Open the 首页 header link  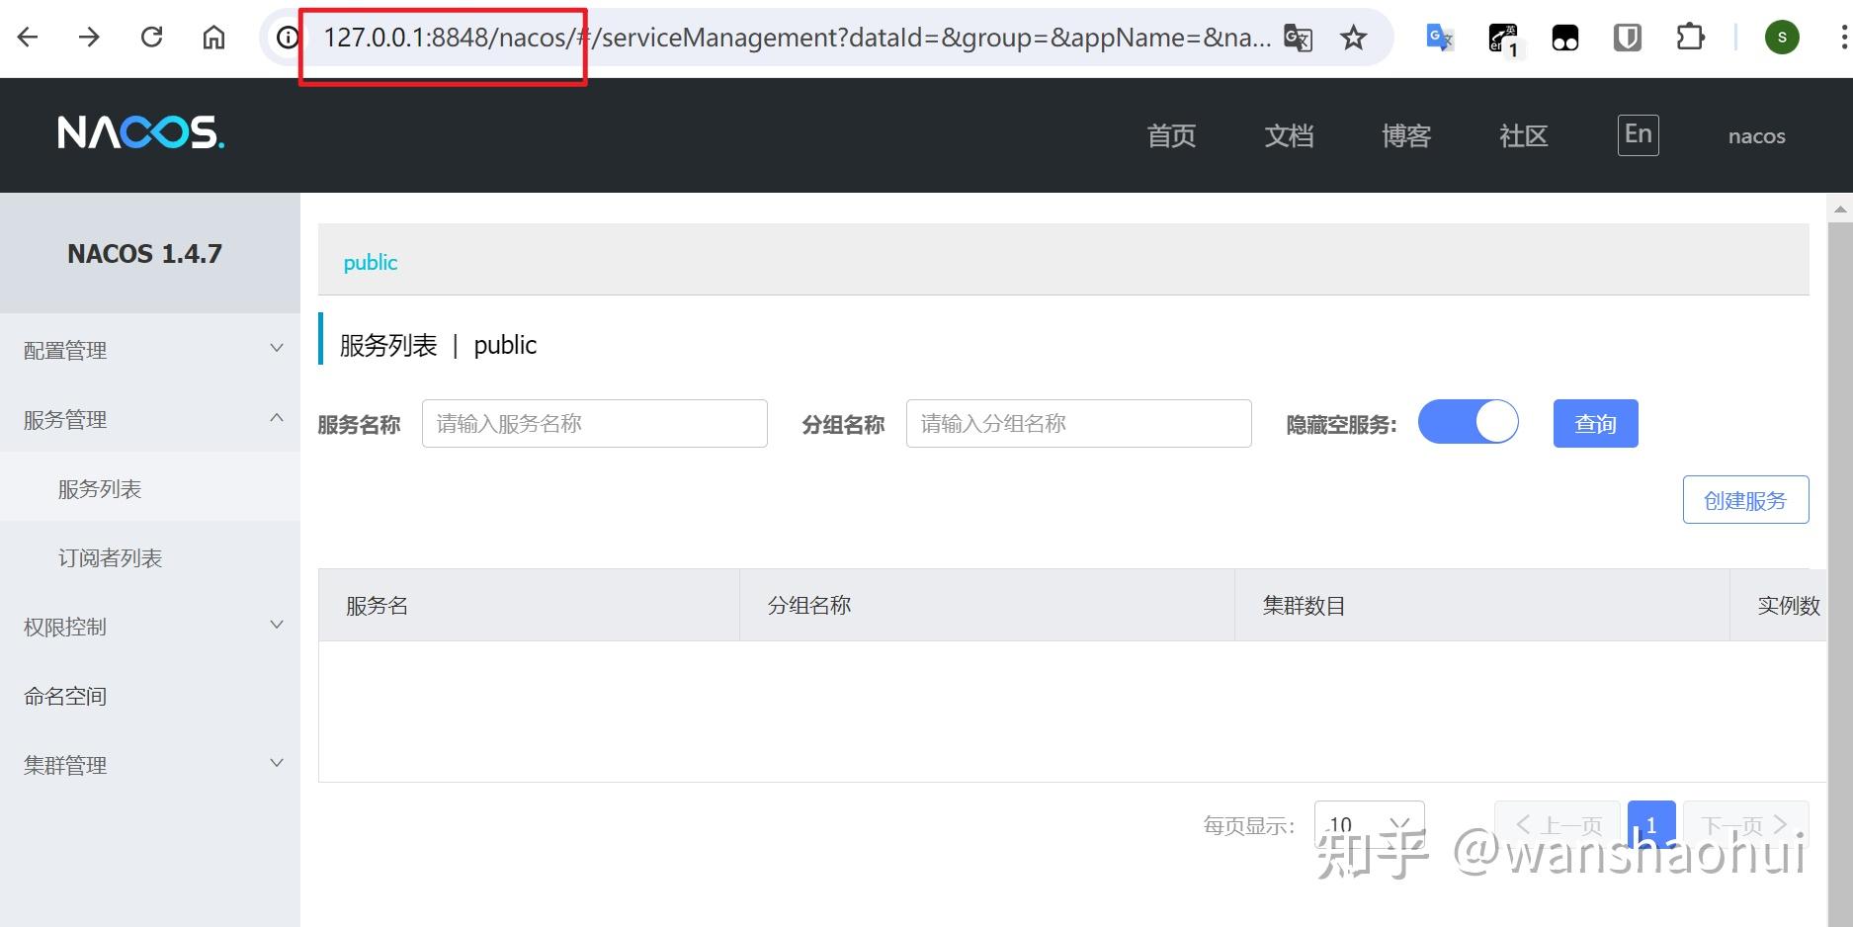(1171, 135)
